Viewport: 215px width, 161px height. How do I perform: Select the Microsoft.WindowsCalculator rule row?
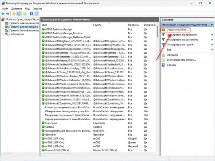tap(99, 80)
